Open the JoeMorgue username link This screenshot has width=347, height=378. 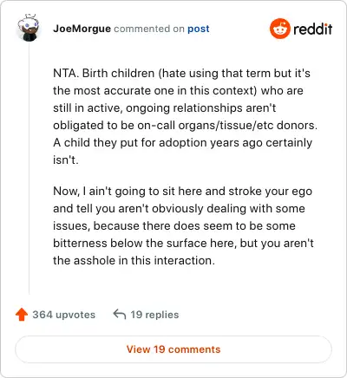82,29
